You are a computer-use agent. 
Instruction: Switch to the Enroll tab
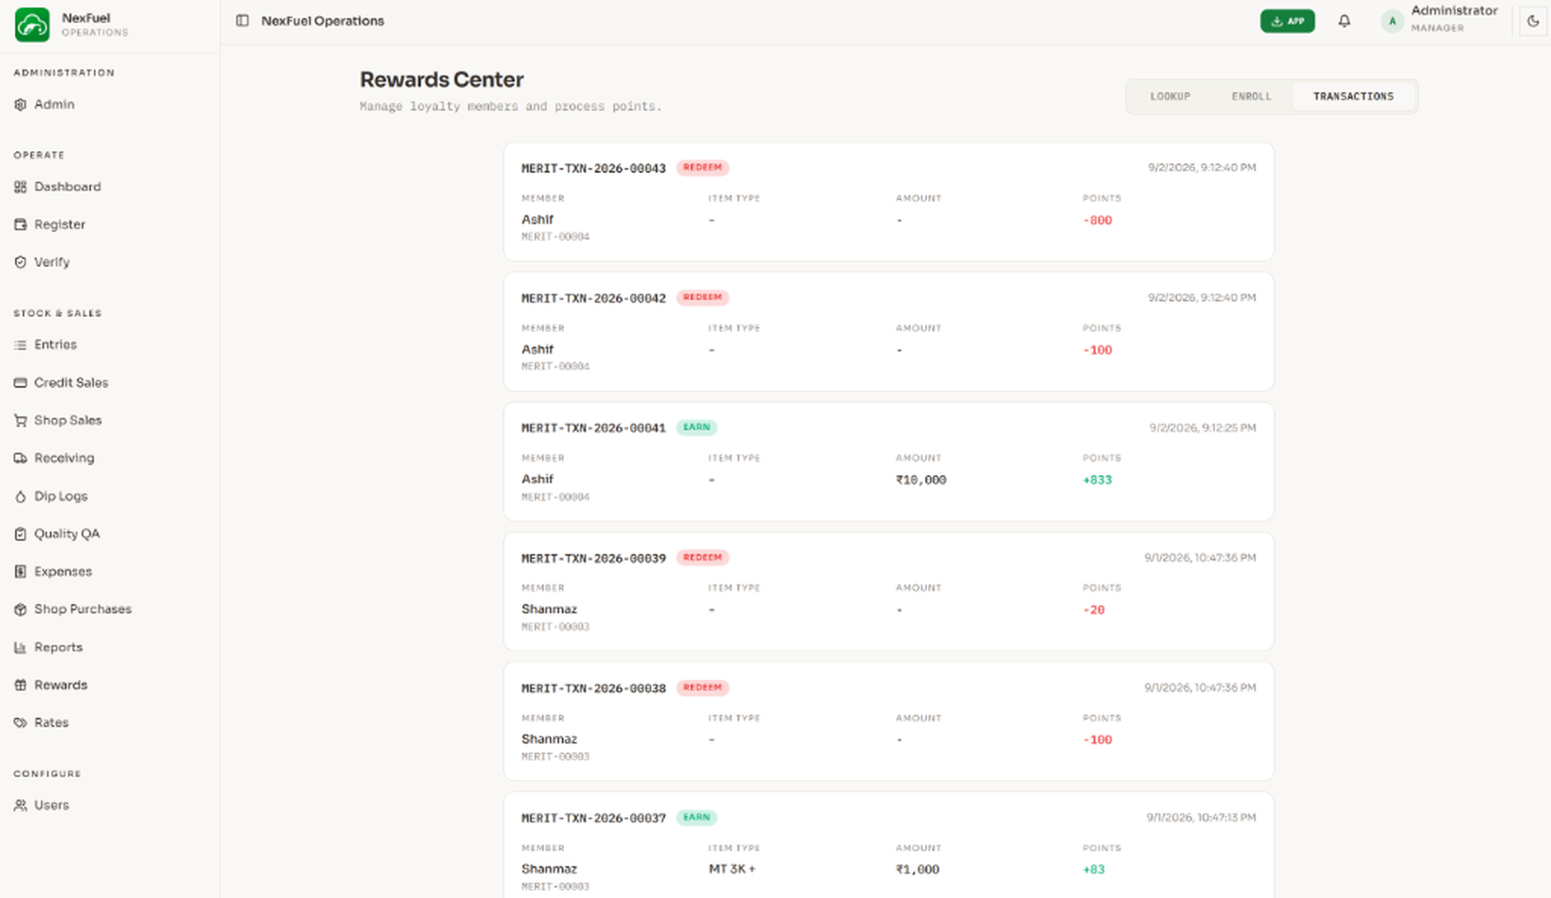[1251, 96]
